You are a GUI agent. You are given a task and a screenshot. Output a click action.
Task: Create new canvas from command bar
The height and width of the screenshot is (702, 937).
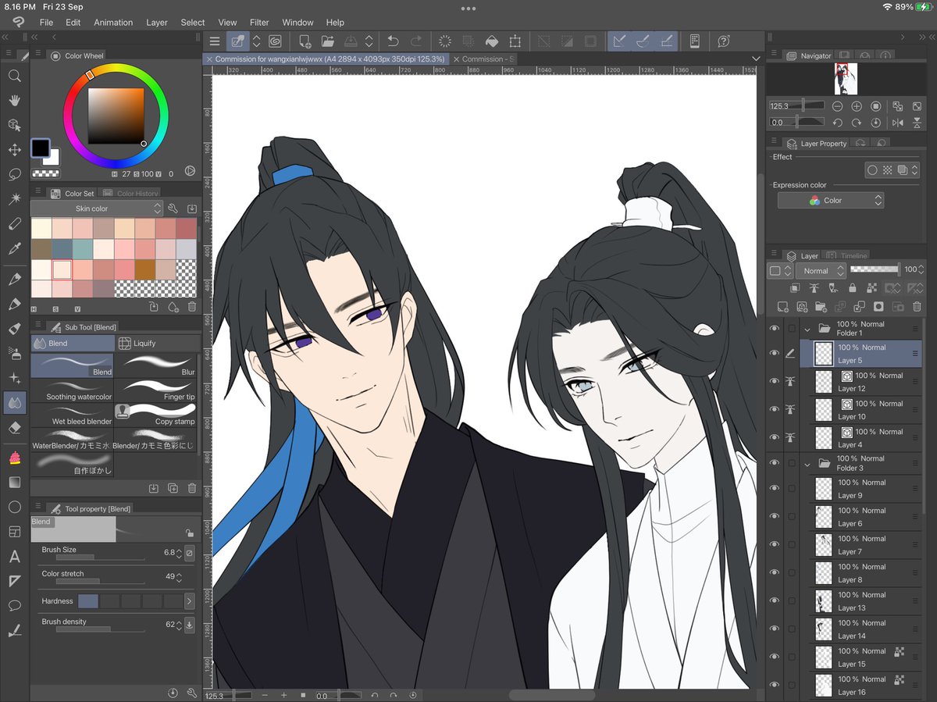305,41
